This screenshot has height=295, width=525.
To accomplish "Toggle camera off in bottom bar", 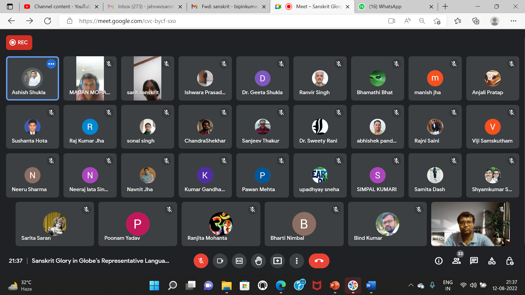I will (220, 261).
